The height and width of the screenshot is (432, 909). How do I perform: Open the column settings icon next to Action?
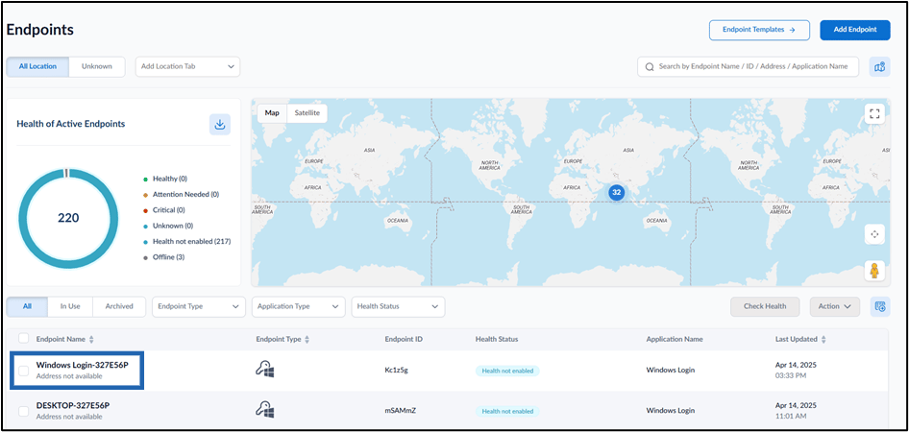pyautogui.click(x=880, y=306)
